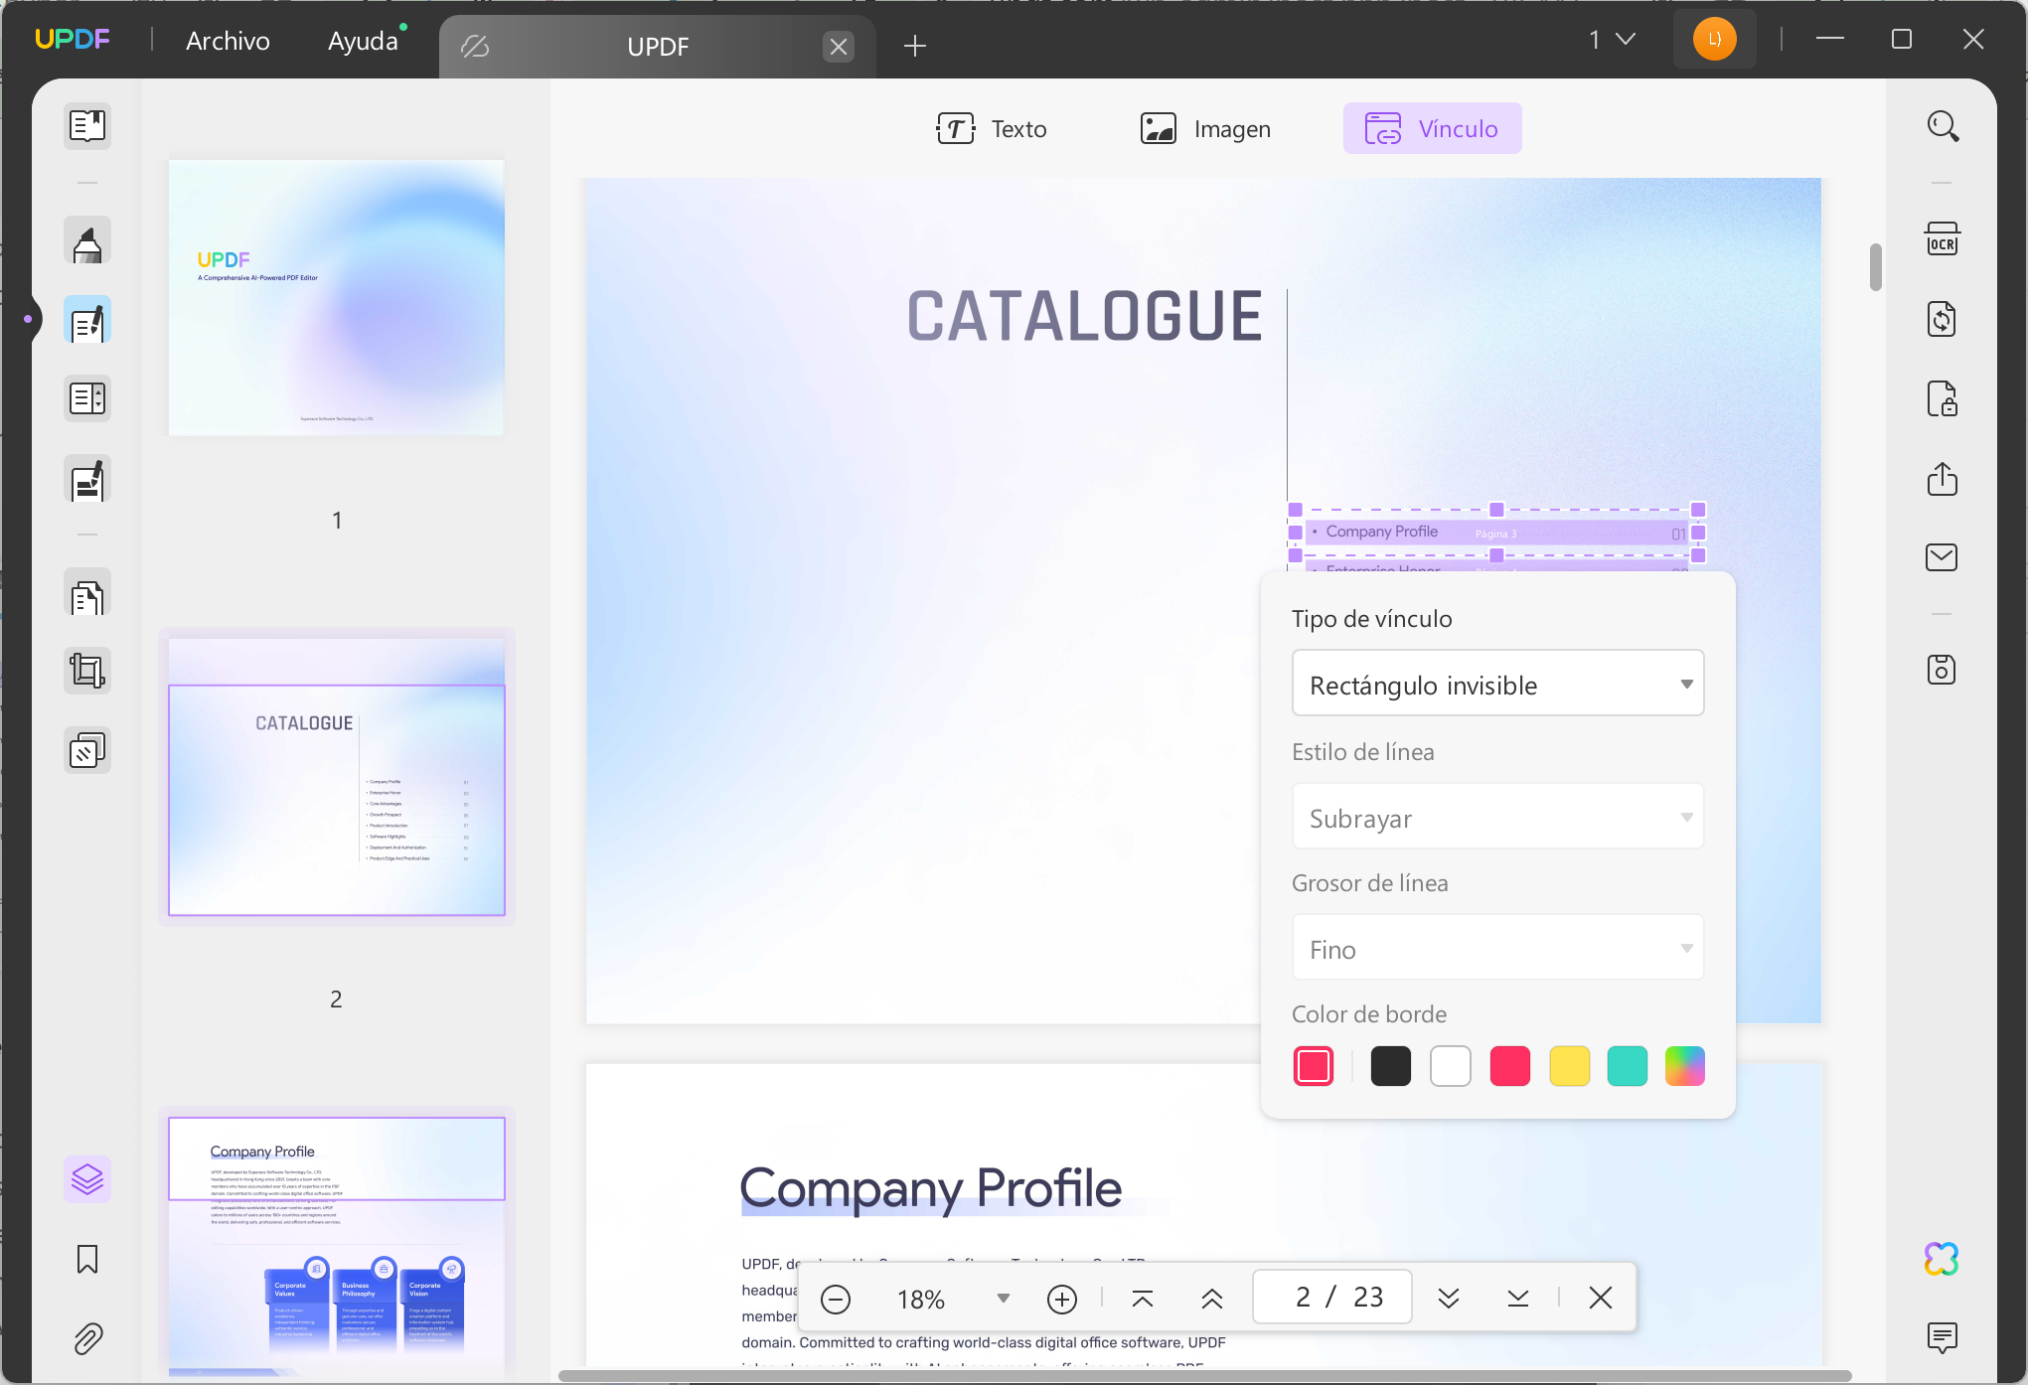
Task: Open the Reader mode icon in left sidebar
Action: (x=87, y=126)
